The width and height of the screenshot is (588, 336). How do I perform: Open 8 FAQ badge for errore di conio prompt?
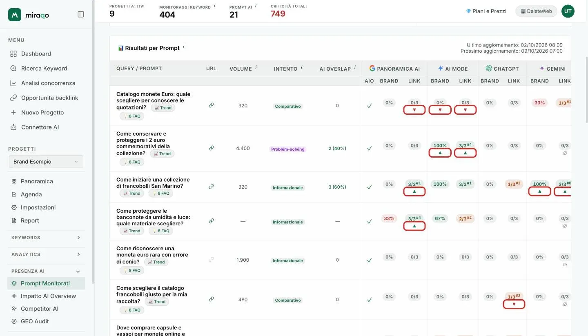[x=132, y=270]
